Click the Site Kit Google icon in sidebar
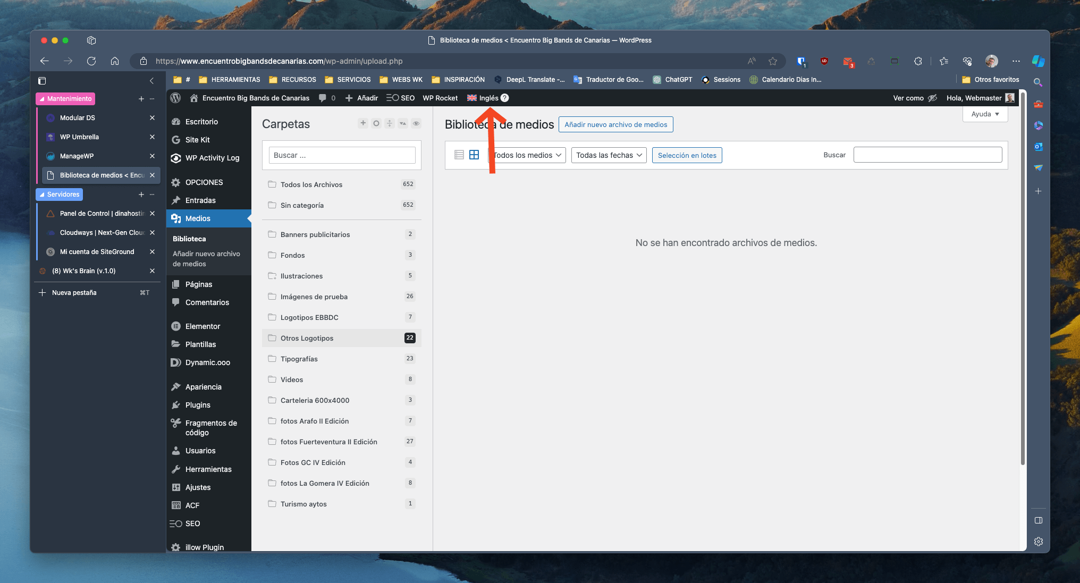This screenshot has height=583, width=1080. pyautogui.click(x=176, y=140)
